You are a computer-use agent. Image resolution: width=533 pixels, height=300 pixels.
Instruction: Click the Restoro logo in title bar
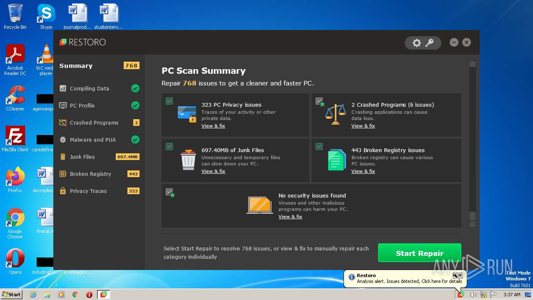[x=82, y=42]
